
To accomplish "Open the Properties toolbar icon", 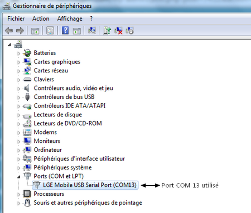I will [50, 31].
